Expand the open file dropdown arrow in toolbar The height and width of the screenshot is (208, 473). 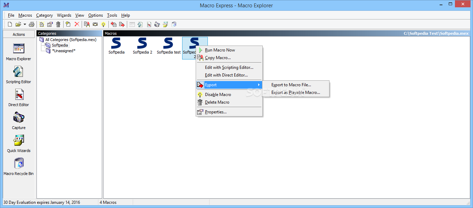coord(25,24)
